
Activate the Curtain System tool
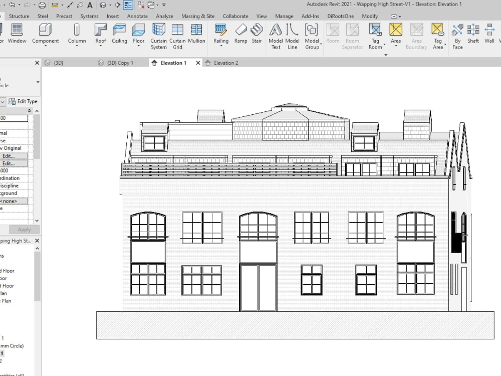pyautogui.click(x=158, y=37)
